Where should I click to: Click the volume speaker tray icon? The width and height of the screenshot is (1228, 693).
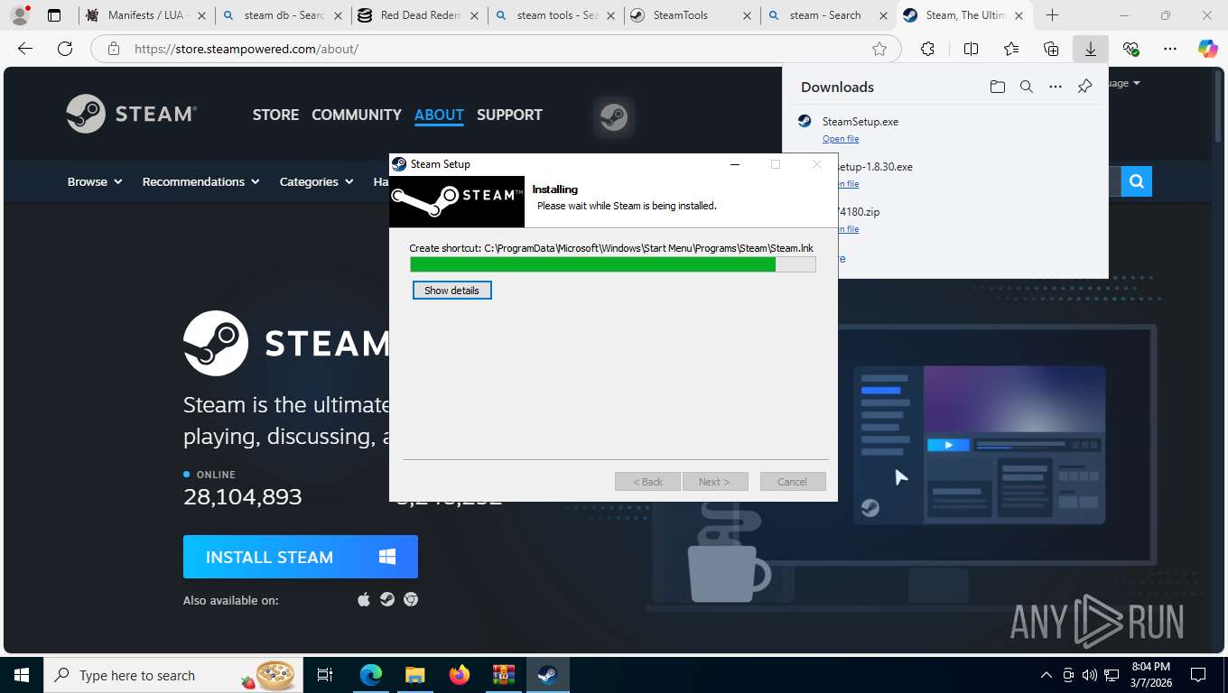coord(1090,675)
